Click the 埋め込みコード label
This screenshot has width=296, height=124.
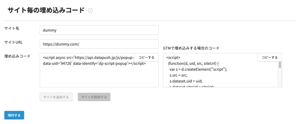(17, 56)
